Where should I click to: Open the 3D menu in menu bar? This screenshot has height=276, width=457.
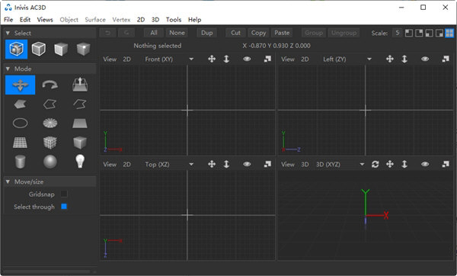155,20
